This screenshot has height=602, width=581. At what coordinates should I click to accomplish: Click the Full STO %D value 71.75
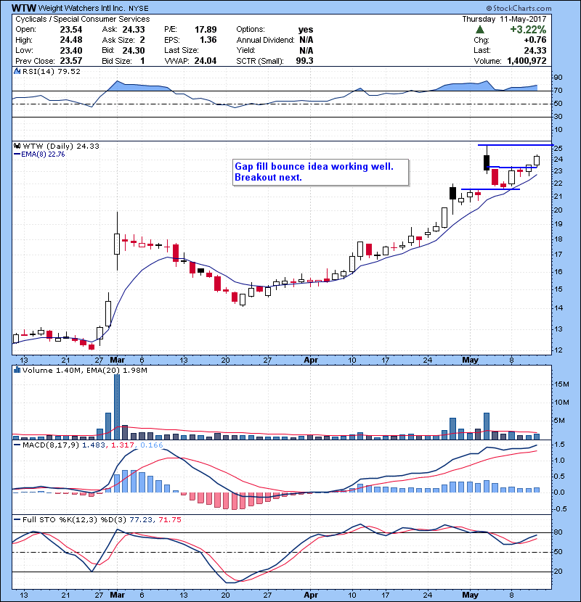point(169,520)
